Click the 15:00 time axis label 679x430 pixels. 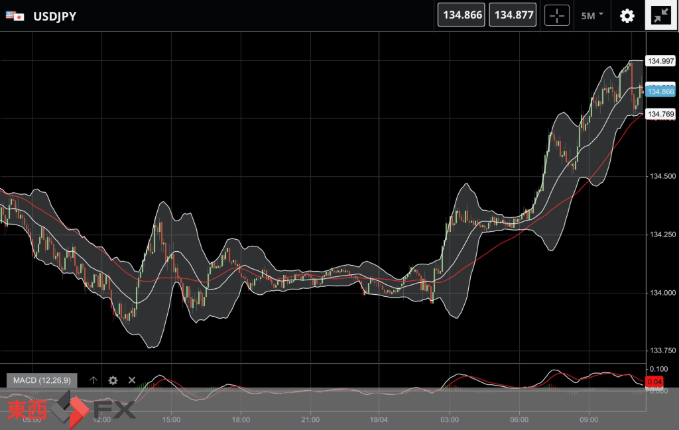(x=171, y=419)
